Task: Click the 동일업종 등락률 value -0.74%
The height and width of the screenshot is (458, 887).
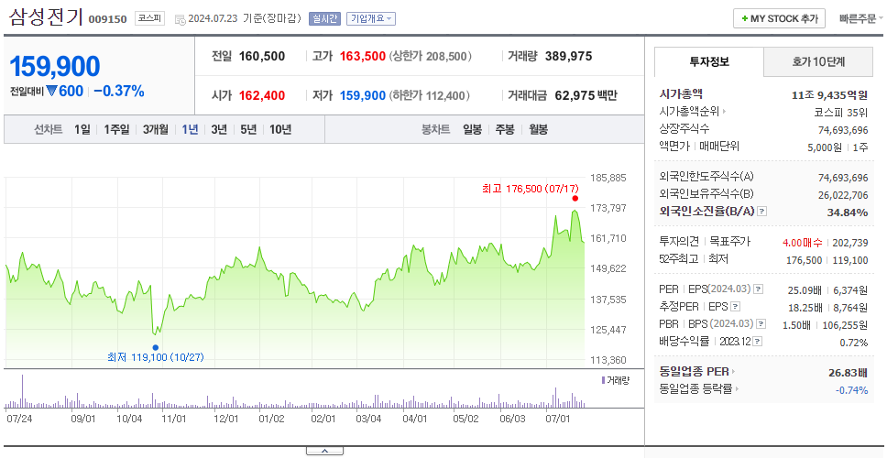Action: [x=851, y=390]
